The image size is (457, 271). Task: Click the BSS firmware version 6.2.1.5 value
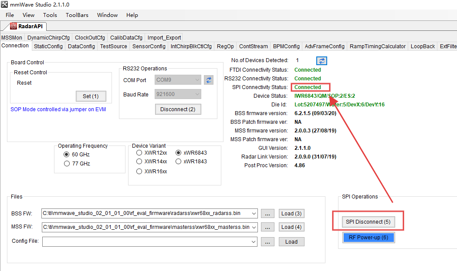(x=315, y=113)
